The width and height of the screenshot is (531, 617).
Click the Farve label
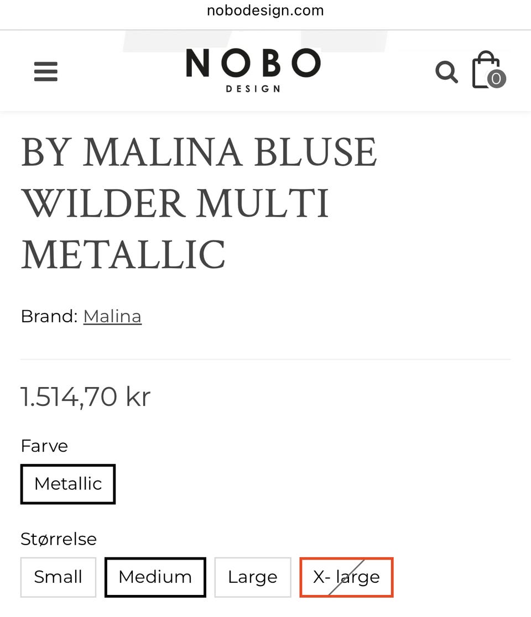pyautogui.click(x=44, y=446)
